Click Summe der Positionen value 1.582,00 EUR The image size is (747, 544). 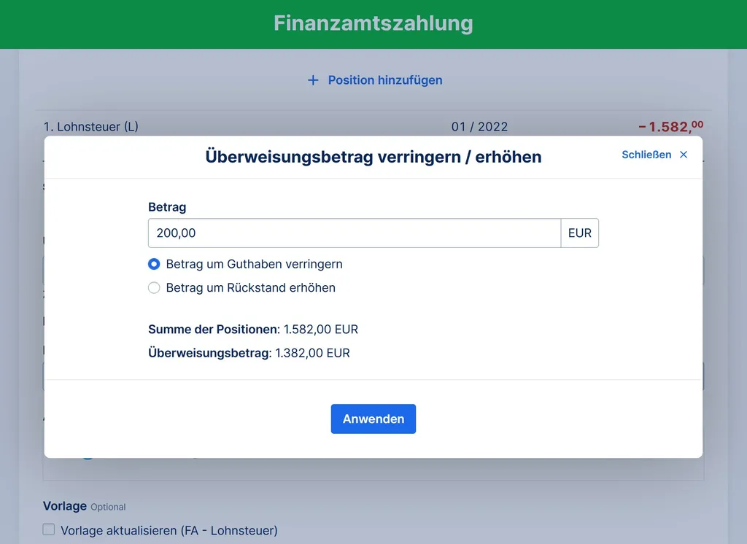(321, 329)
